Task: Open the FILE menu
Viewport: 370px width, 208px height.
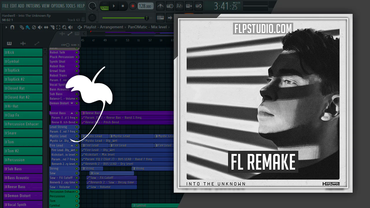Action: pos(5,6)
